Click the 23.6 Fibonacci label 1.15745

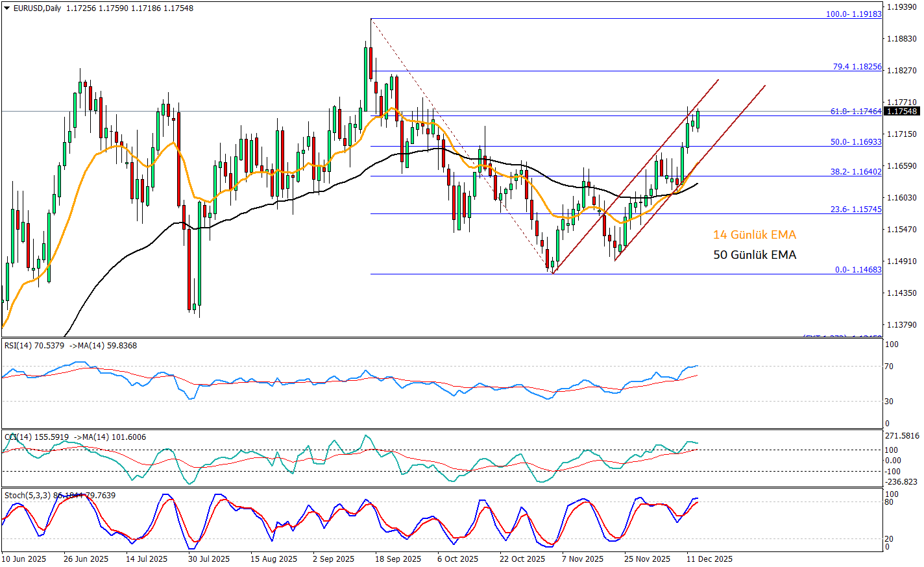856,210
